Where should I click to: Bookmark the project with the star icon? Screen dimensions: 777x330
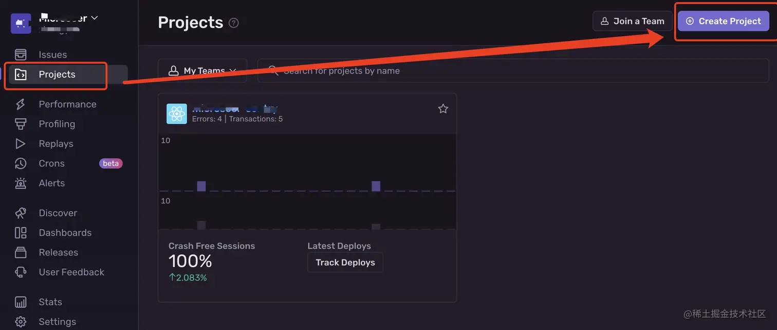point(443,108)
